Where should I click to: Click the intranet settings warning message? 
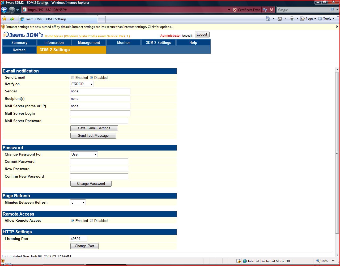click(90, 27)
